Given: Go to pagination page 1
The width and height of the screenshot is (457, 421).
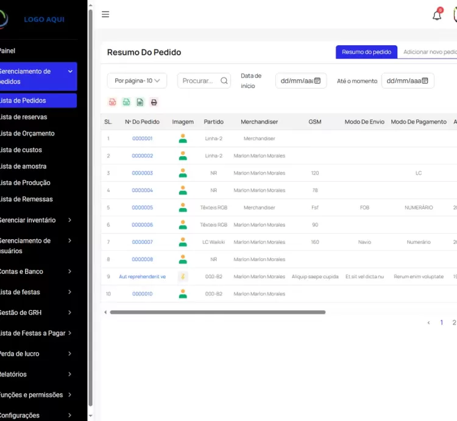Looking at the screenshot, I should pos(442,323).
